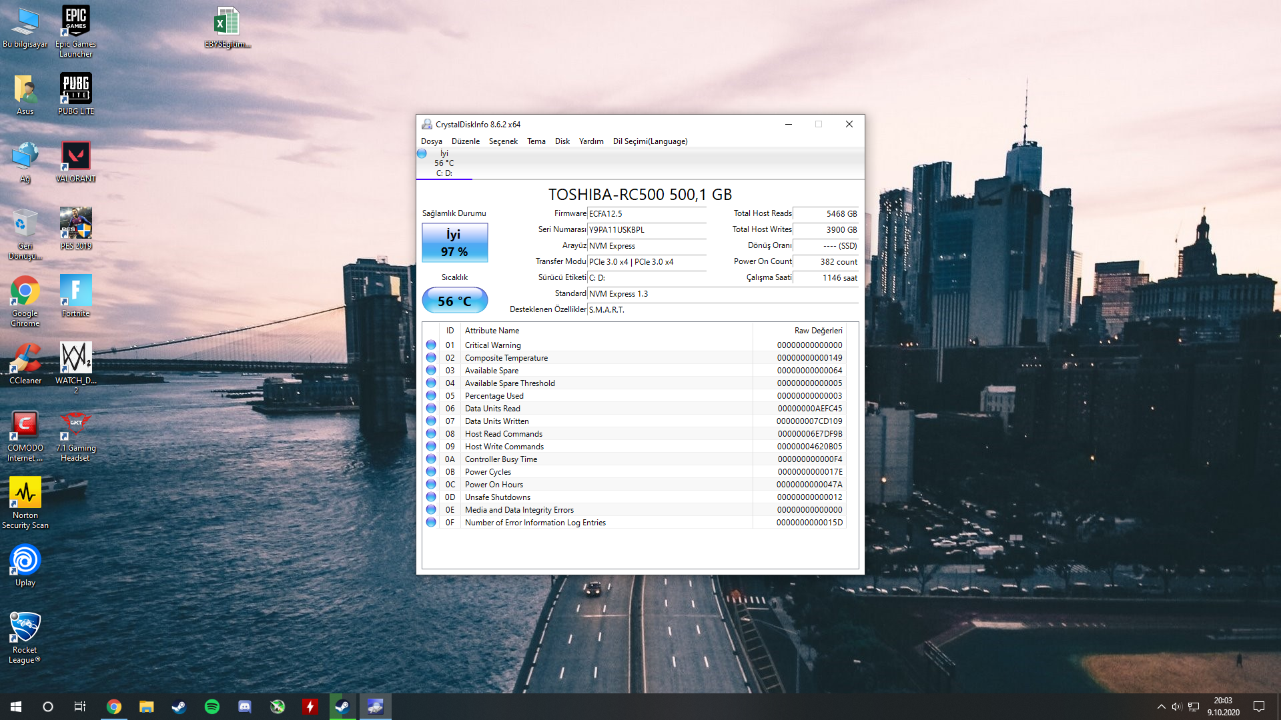Click CrystalDiskInfo taskbar icon
Viewport: 1281px width, 720px height.
[376, 707]
